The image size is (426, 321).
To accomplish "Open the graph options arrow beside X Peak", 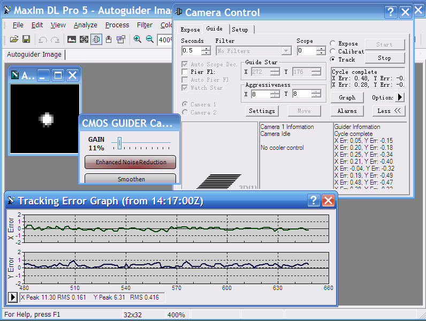I will [x=12, y=297].
